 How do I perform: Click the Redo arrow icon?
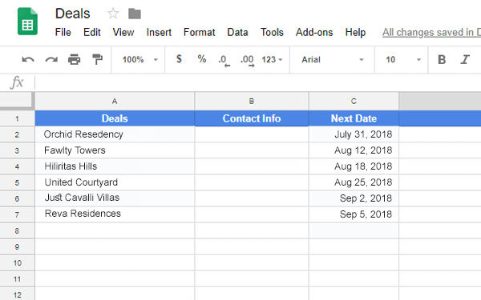coord(51,59)
